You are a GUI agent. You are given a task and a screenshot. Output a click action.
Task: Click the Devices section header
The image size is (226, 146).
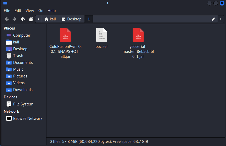click(10, 97)
